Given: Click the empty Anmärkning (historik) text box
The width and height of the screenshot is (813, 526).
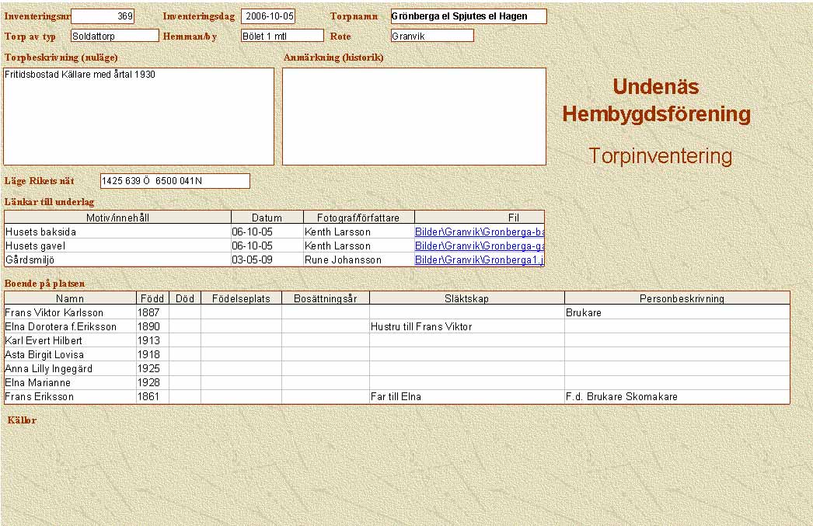Looking at the screenshot, I should [x=413, y=117].
